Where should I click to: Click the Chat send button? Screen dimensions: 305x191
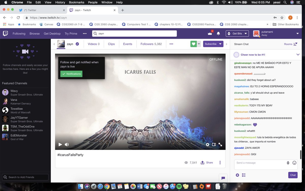[x=293, y=175]
